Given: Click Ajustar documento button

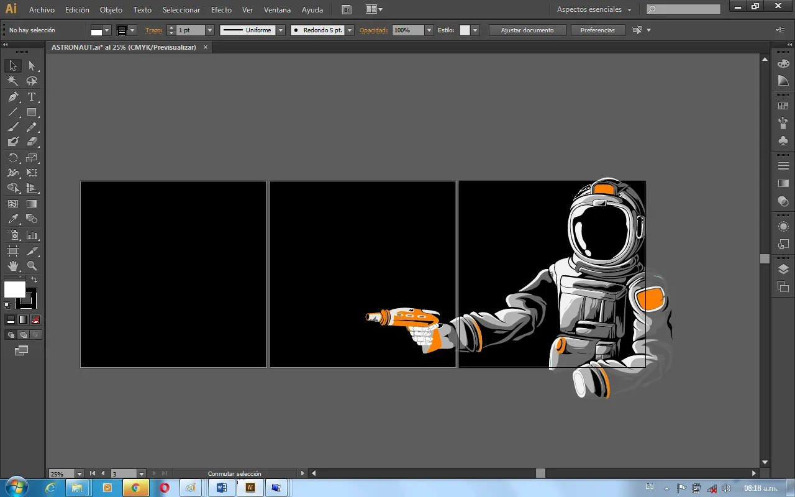Looking at the screenshot, I should click(527, 30).
